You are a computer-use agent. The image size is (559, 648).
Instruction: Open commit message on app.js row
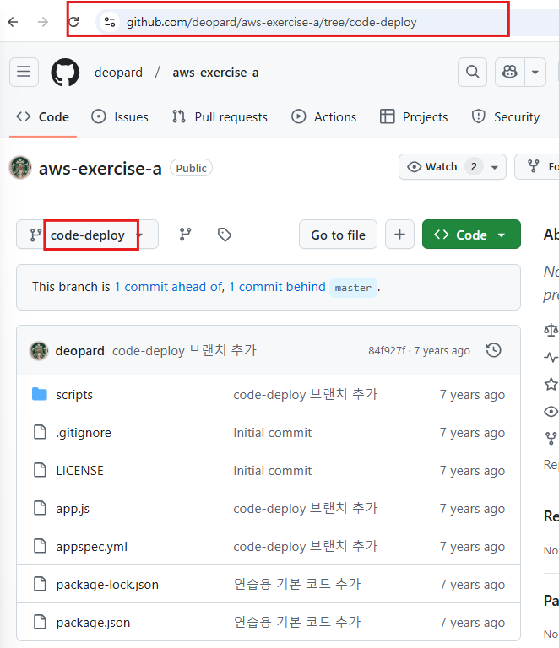(306, 509)
